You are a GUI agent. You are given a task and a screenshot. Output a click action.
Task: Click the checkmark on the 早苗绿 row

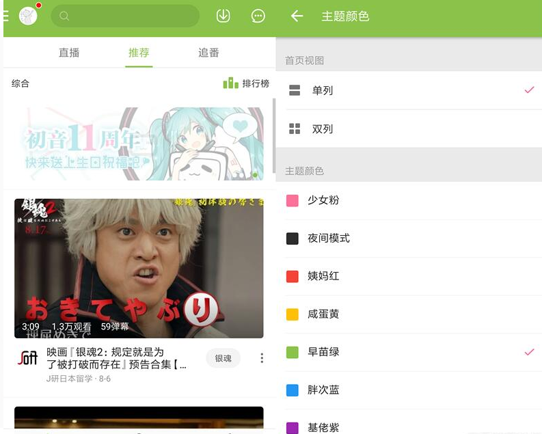pos(529,352)
